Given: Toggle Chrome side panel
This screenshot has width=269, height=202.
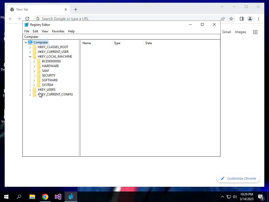Looking at the screenshot, I should [242, 19].
